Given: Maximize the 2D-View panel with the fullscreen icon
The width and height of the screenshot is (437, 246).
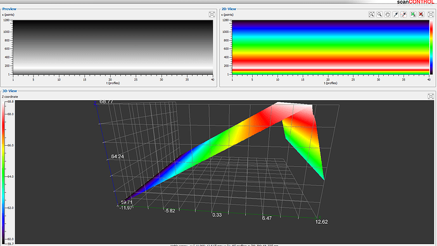Looking at the screenshot, I should coord(431,15).
